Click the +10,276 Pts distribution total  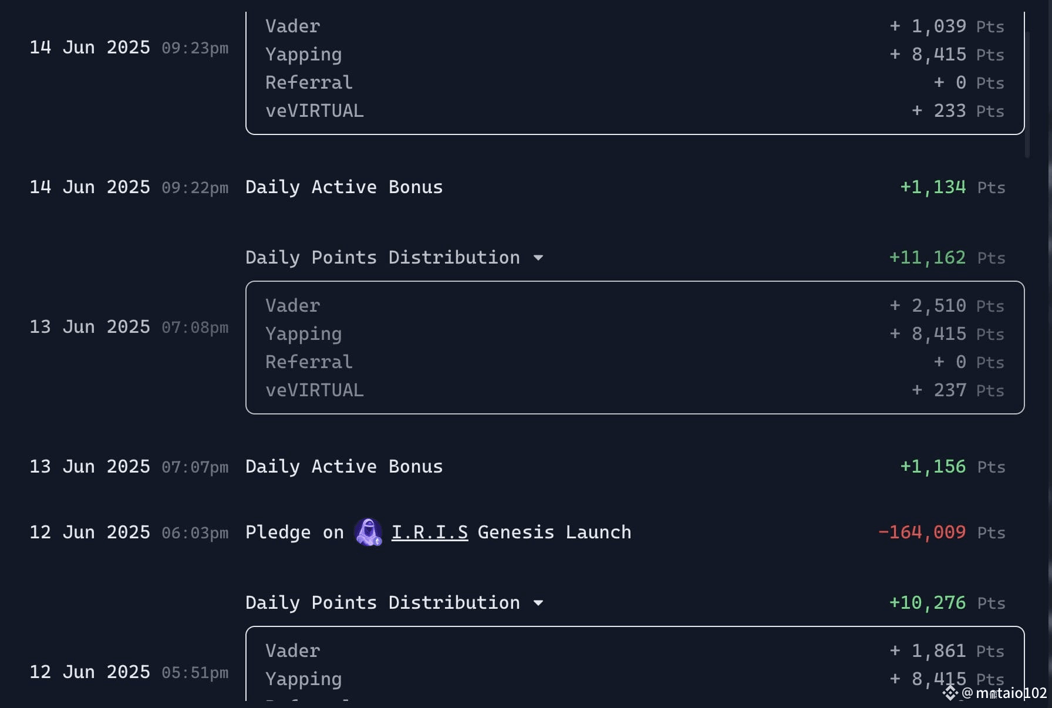[947, 603]
